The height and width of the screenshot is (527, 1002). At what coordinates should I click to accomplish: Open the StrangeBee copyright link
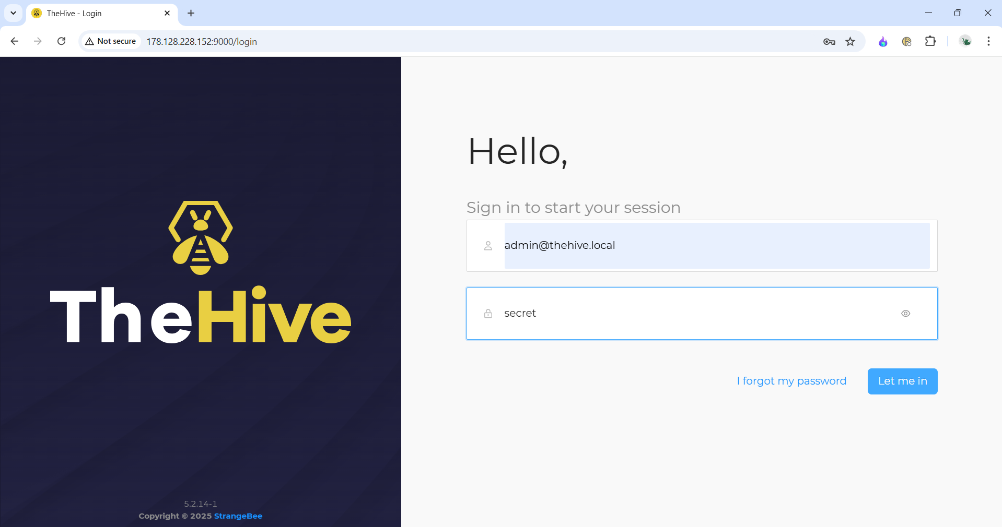coord(238,516)
